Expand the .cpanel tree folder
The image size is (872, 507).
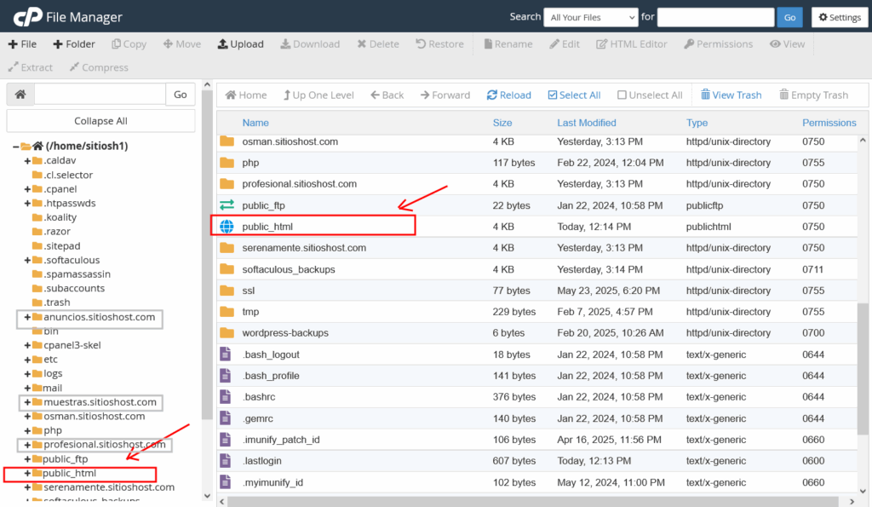pyautogui.click(x=26, y=189)
